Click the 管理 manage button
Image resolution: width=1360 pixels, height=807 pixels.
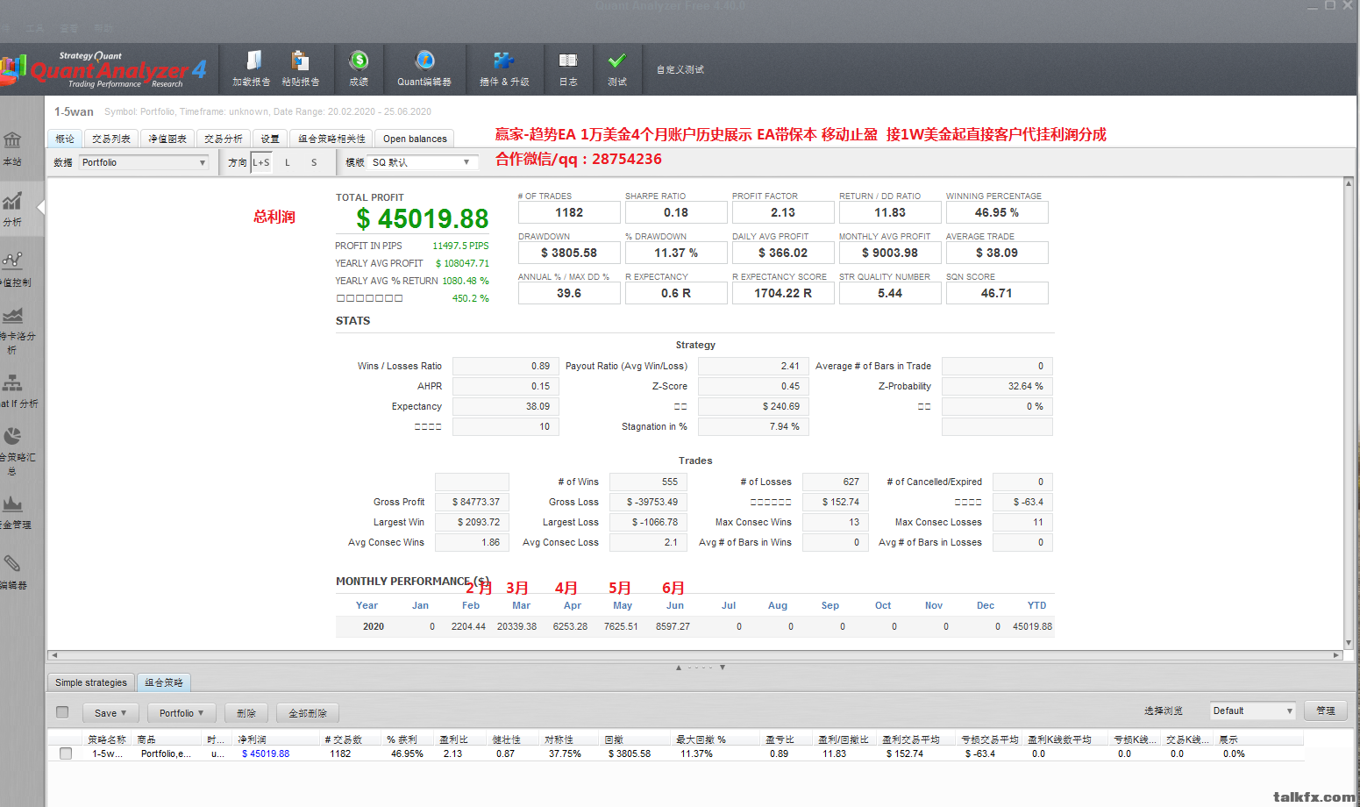click(1326, 711)
